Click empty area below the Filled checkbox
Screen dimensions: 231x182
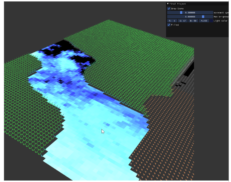197,32
